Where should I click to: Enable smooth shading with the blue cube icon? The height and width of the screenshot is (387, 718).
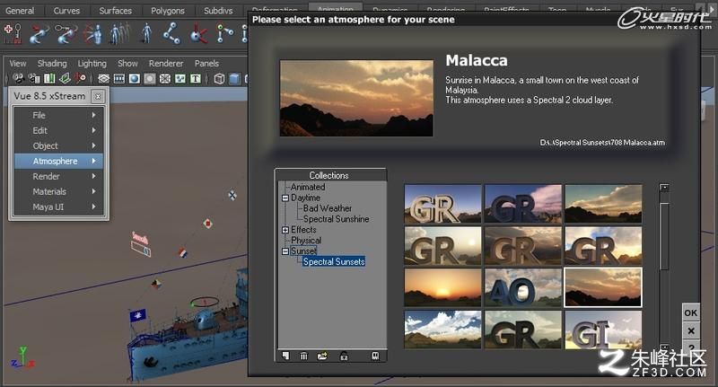pyautogui.click(x=234, y=79)
